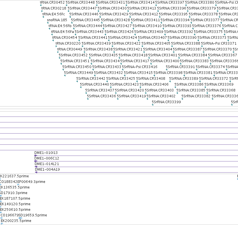Click the 5SrRNA:CR33389 label
Screen dimensions: 238x225
(x=184, y=79)
